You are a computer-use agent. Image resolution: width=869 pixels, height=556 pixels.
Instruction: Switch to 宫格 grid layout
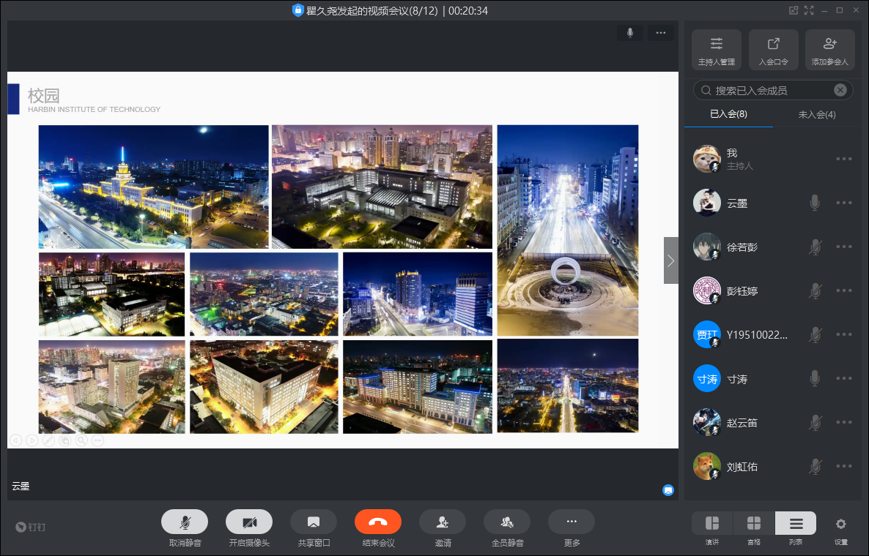click(x=754, y=523)
